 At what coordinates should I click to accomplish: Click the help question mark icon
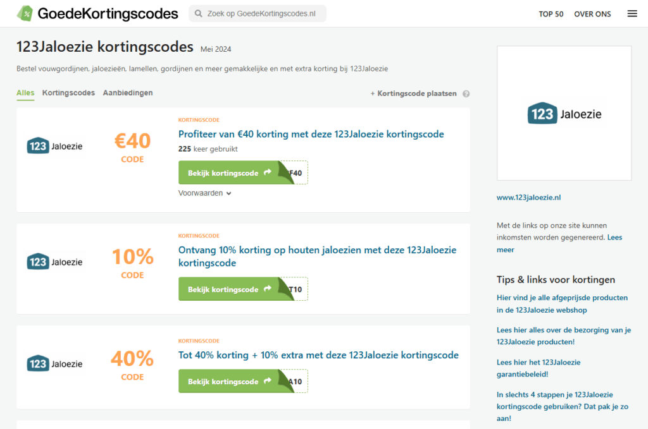coord(466,94)
